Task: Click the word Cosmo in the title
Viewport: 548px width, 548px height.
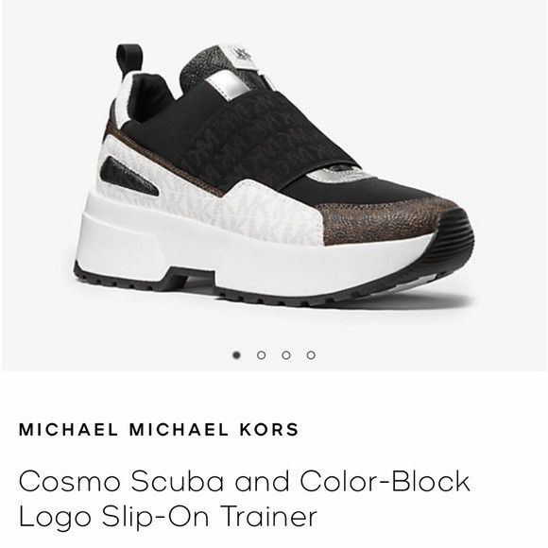Action: click(x=69, y=482)
